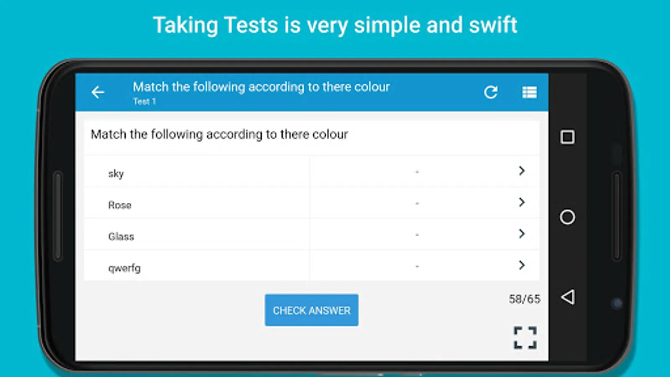Tap the 58/65 question counter
The width and height of the screenshot is (670, 377).
tap(524, 299)
